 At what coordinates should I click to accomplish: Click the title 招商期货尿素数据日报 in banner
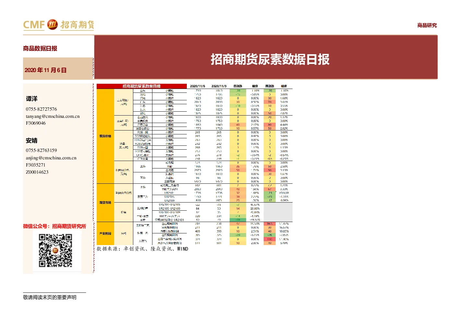coord(270,59)
